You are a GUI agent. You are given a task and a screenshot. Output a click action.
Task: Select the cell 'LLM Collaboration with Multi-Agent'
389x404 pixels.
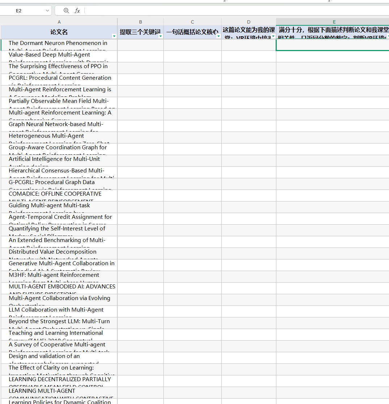coord(59,312)
